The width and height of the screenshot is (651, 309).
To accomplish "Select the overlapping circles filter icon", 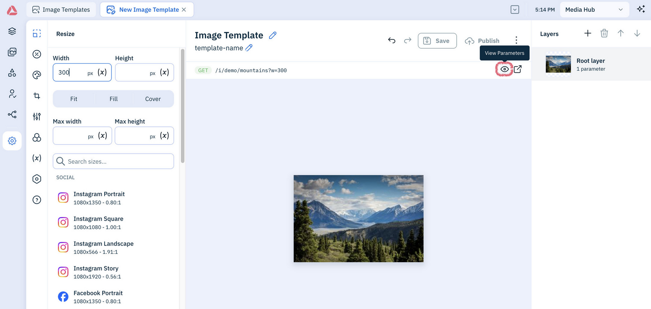I will coord(37,138).
